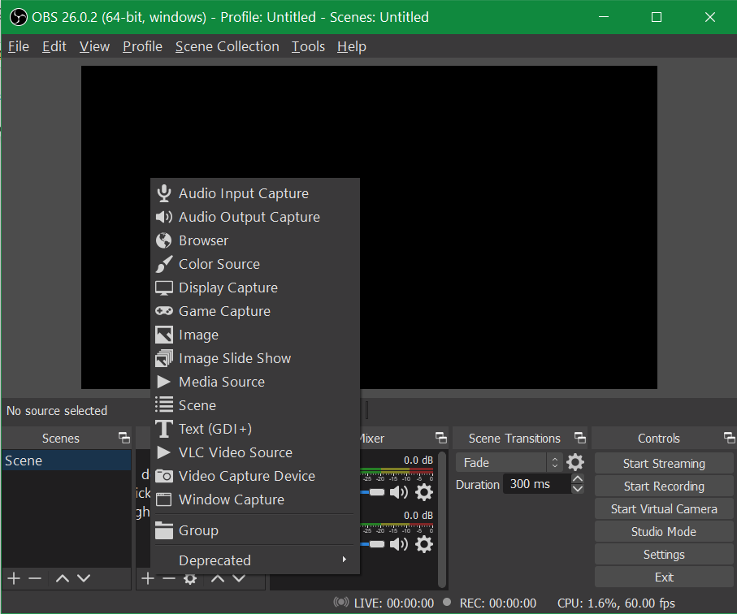737x614 pixels.
Task: Click the Duration 300 ms field
Action: [x=537, y=484]
